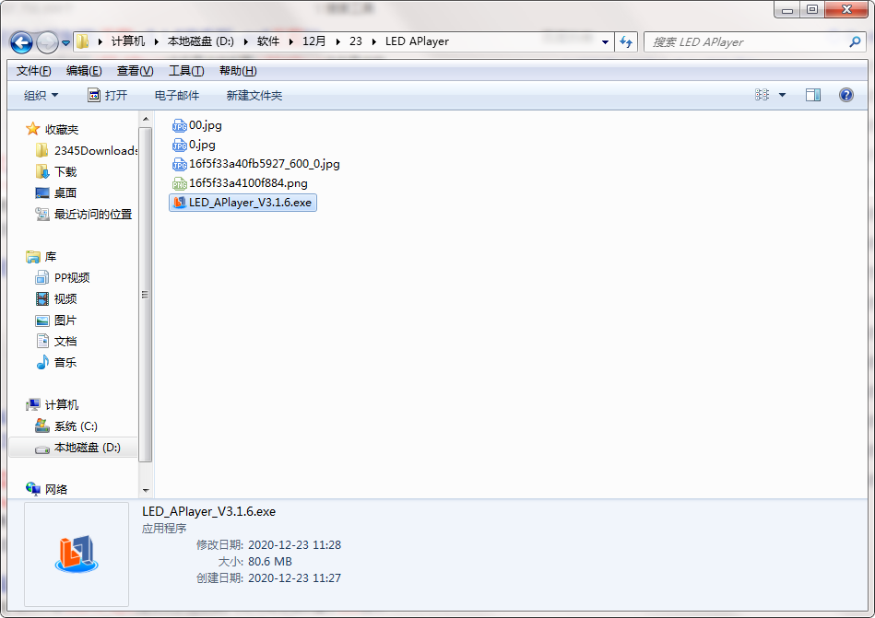Expand the address bar history dropdown
The width and height of the screenshot is (875, 618).
605,42
